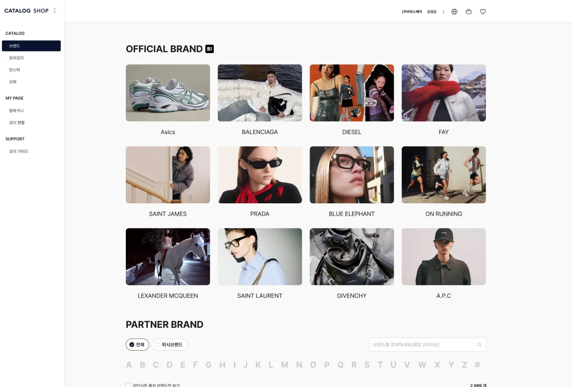Click the brand search input field
This screenshot has height=387, width=572.
(x=428, y=345)
